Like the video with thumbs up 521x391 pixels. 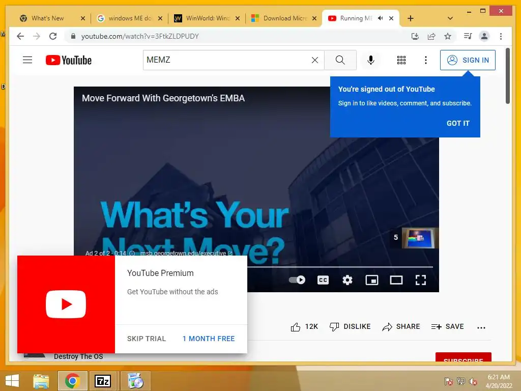pyautogui.click(x=304, y=327)
